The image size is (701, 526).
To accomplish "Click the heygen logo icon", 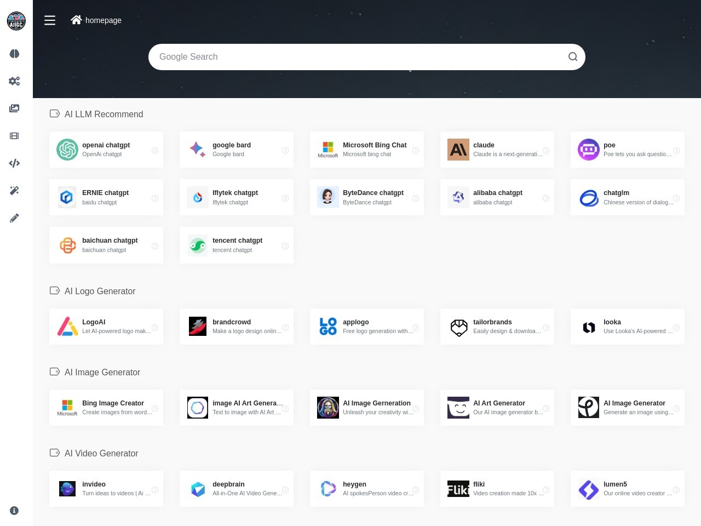I will pyautogui.click(x=328, y=489).
